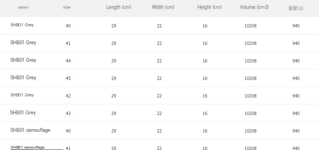Click size value 43
Viewport: 319px width, 150px height.
tap(68, 113)
